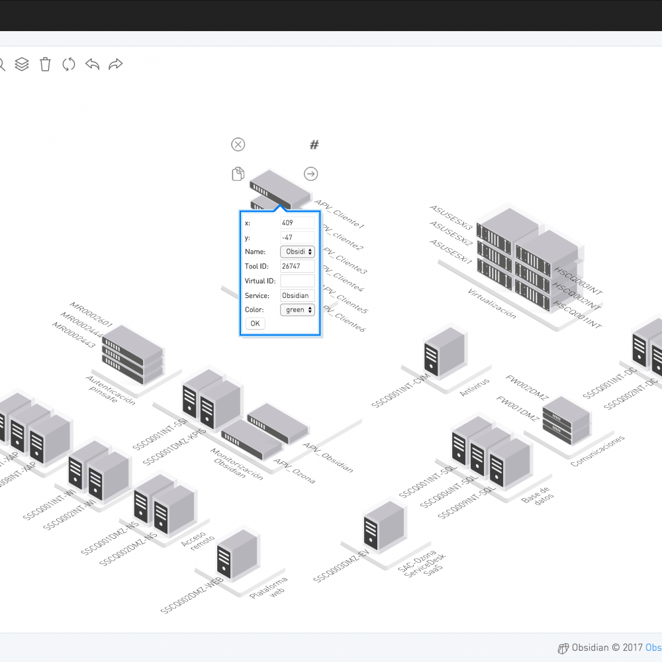This screenshot has height=662, width=662.
Task: Close the node menu with X circle
Action: coord(238,144)
